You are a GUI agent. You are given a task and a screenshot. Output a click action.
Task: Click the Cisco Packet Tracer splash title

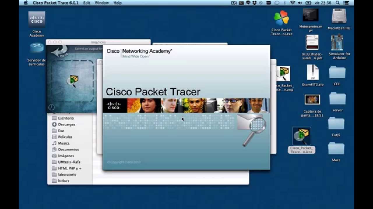coord(153,92)
